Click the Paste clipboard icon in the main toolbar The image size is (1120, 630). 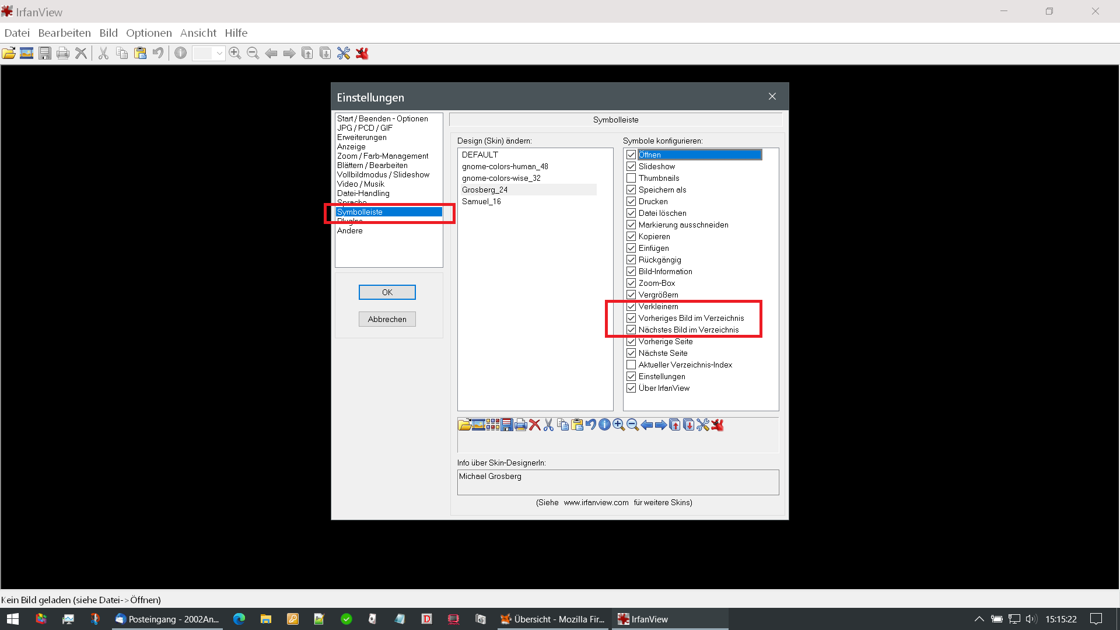140,54
